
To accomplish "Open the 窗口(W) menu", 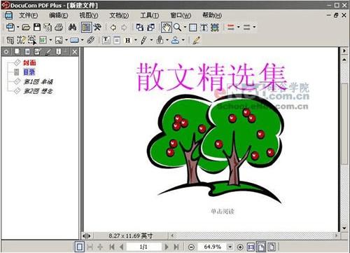I will tap(181, 15).
